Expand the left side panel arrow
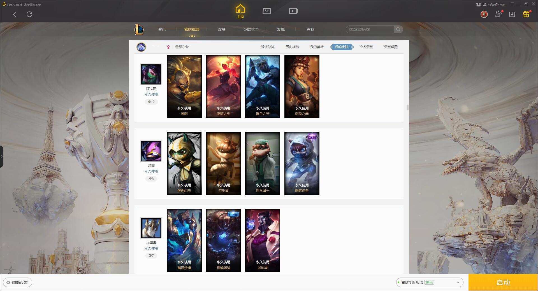 coord(2,157)
